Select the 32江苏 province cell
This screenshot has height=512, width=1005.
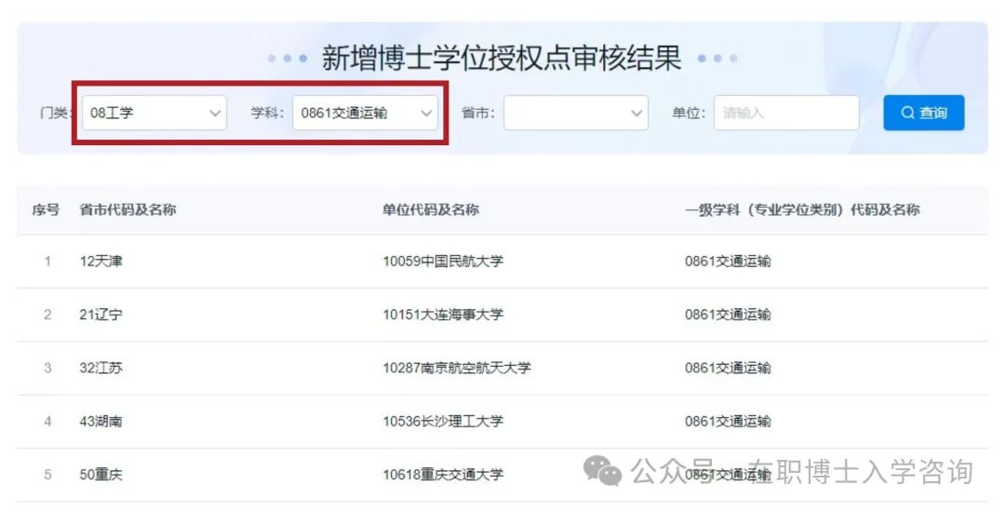coord(100,368)
